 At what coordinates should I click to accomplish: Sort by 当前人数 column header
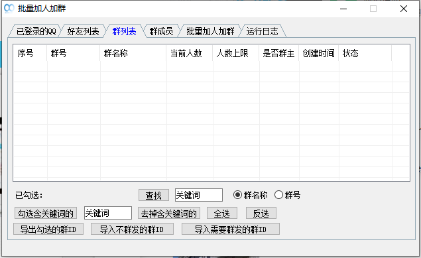190,53
